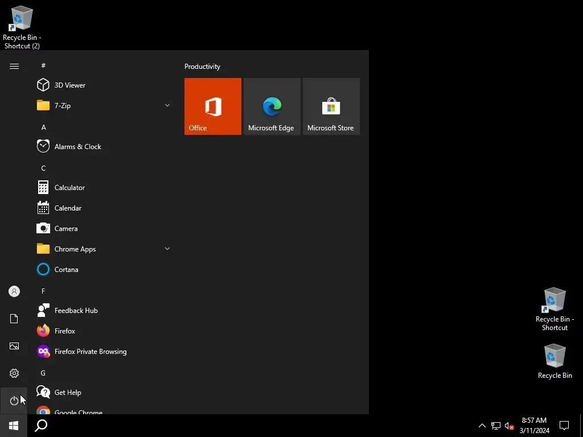Viewport: 583px width, 437px height.
Task: Open Firefox Private Browsing
Action: [104, 351]
